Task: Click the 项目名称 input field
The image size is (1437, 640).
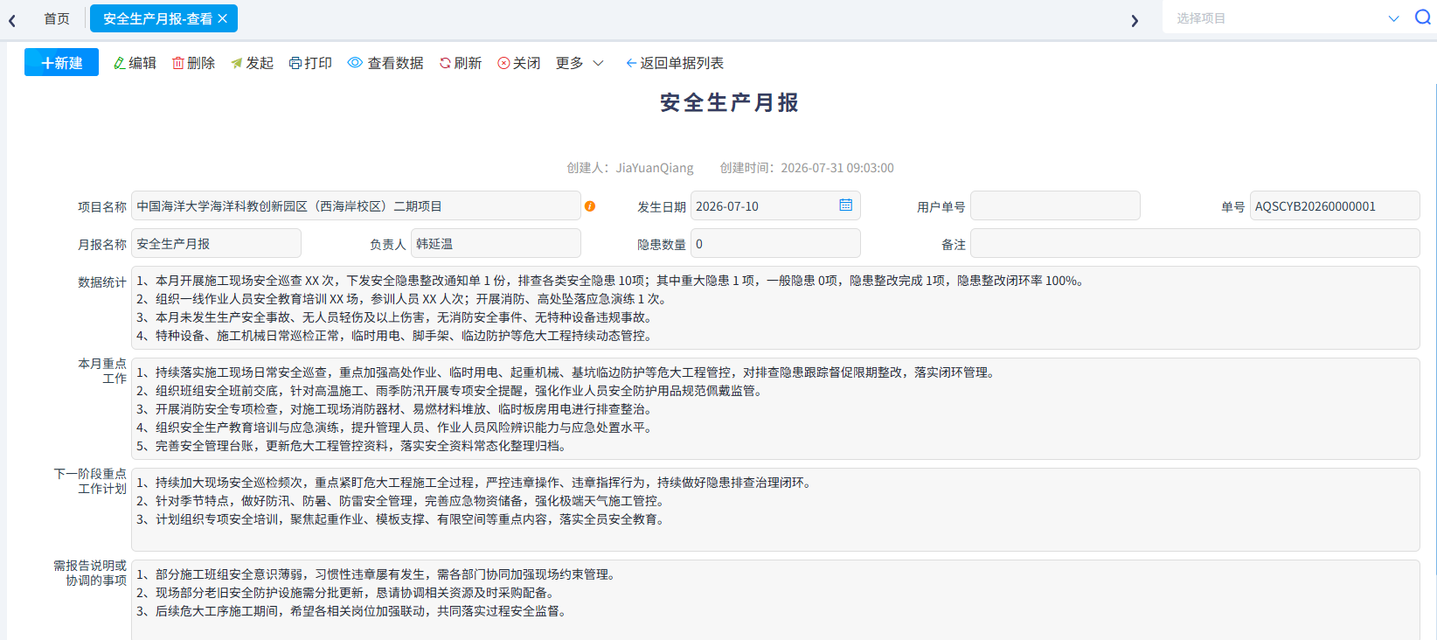Action: tap(356, 205)
